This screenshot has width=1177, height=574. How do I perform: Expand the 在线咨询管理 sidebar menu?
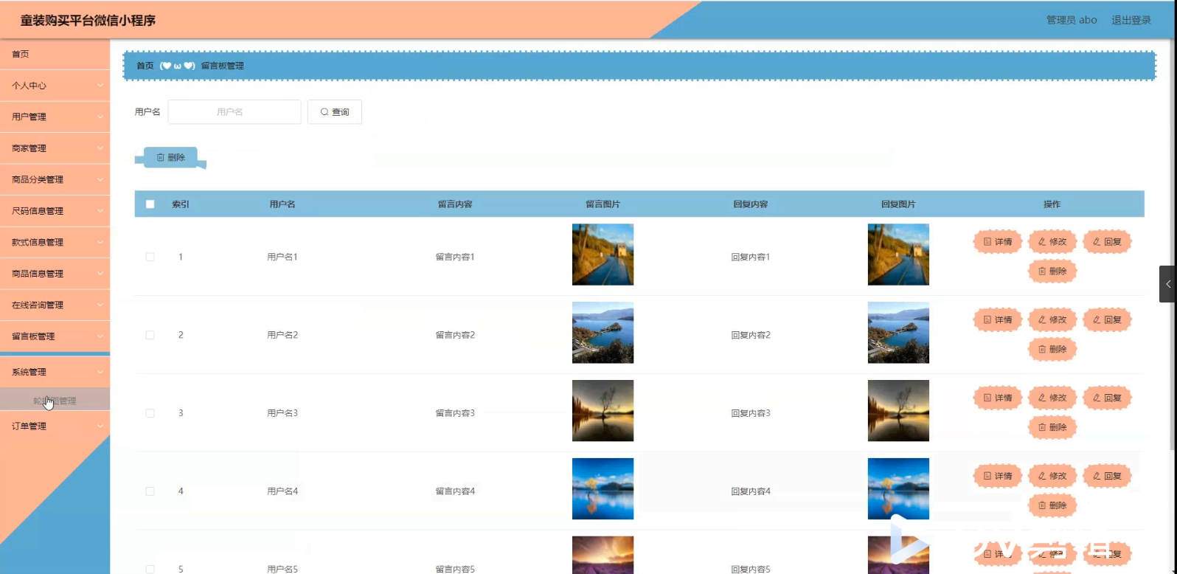tap(55, 305)
